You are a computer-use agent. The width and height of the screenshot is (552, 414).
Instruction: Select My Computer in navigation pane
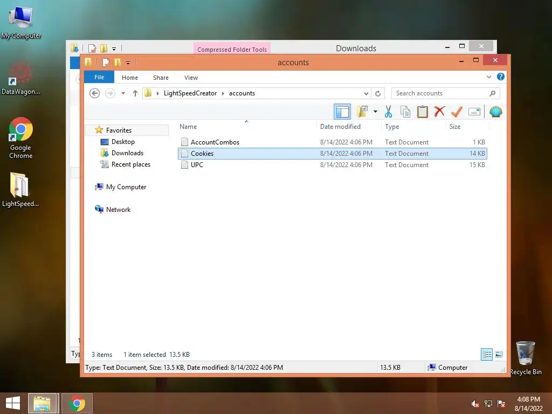tap(126, 187)
